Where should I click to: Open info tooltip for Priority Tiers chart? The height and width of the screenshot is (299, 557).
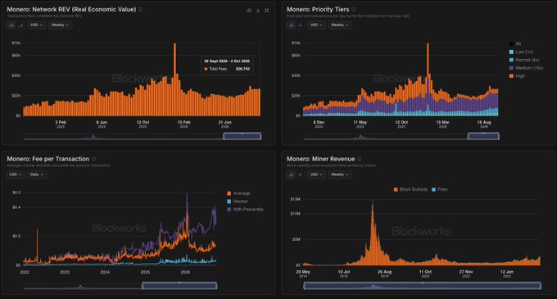coord(354,10)
